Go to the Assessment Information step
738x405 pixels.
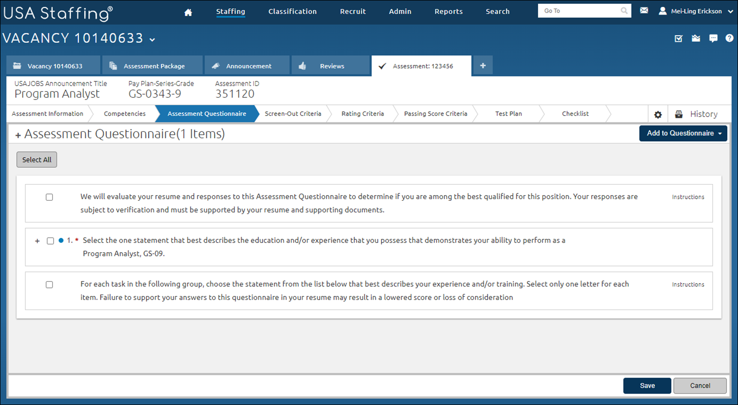point(47,114)
